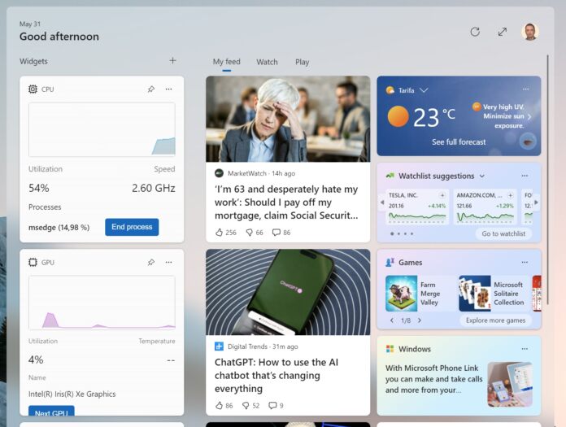Pin the CPU widget
The height and width of the screenshot is (427, 566).
tap(151, 89)
